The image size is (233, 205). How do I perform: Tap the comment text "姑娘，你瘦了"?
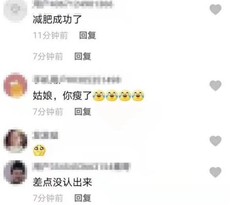click(x=62, y=95)
